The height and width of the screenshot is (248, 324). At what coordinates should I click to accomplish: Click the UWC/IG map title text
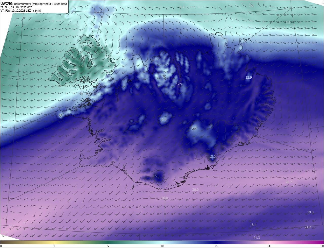tap(34, 4)
